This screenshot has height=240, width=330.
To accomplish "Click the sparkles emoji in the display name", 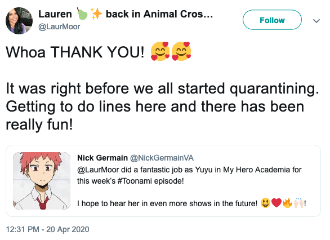I will [x=96, y=14].
